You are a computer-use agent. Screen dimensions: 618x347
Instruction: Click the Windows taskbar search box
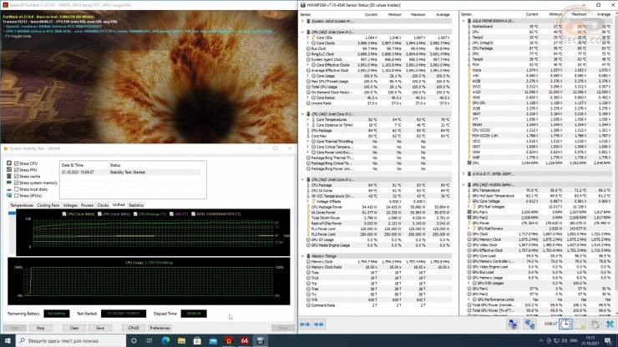click(71, 340)
